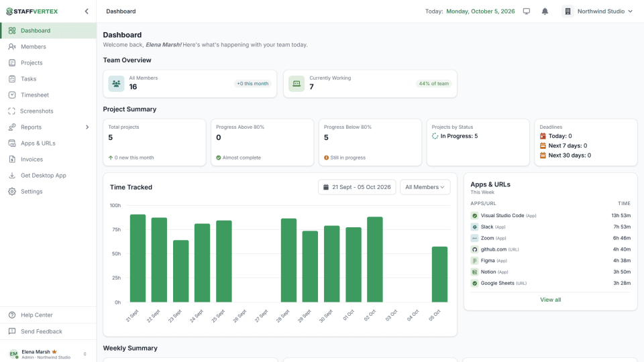Click the Slack app icon
The image size is (644, 362).
pyautogui.click(x=474, y=227)
